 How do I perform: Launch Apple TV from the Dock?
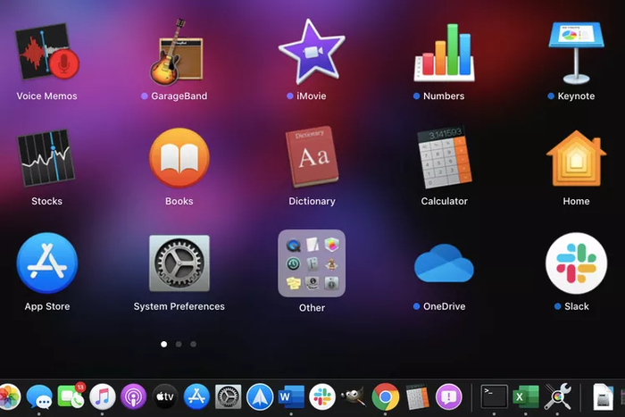click(x=165, y=397)
